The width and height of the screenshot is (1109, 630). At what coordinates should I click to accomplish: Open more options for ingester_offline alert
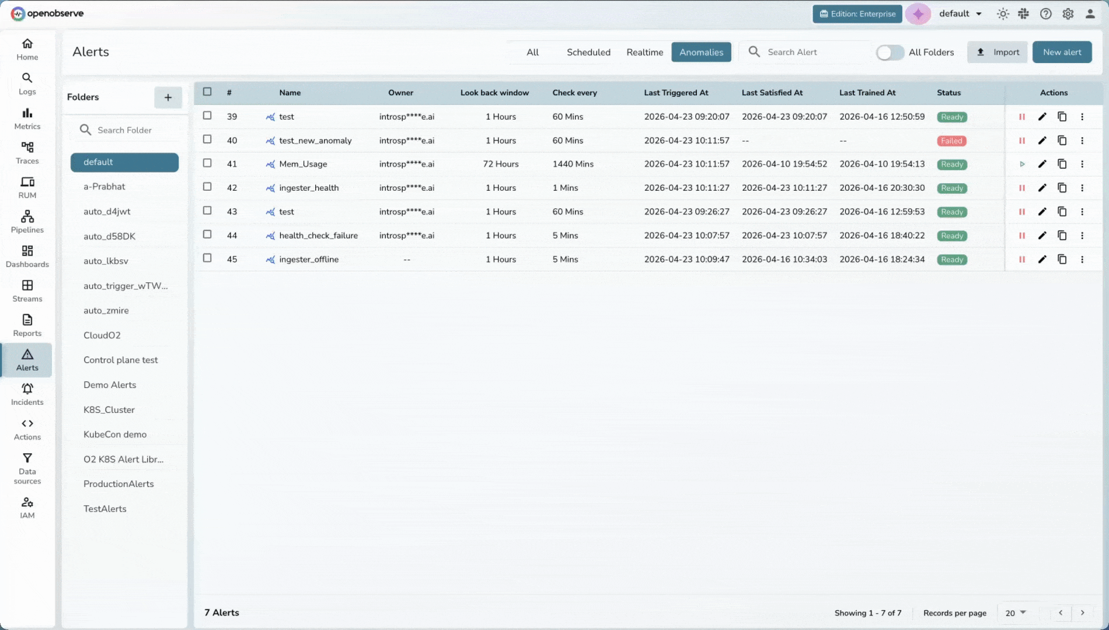click(x=1082, y=260)
